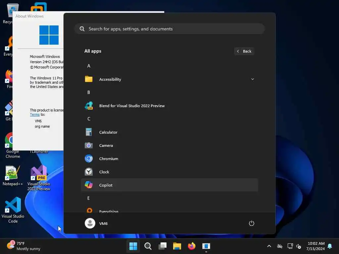339x254 pixels.
Task: Click the About Windows title bar
Action: 38,16
